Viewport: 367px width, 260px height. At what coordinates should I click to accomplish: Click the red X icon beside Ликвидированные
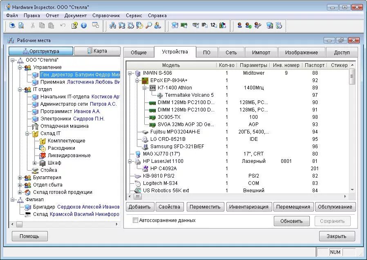[43, 156]
